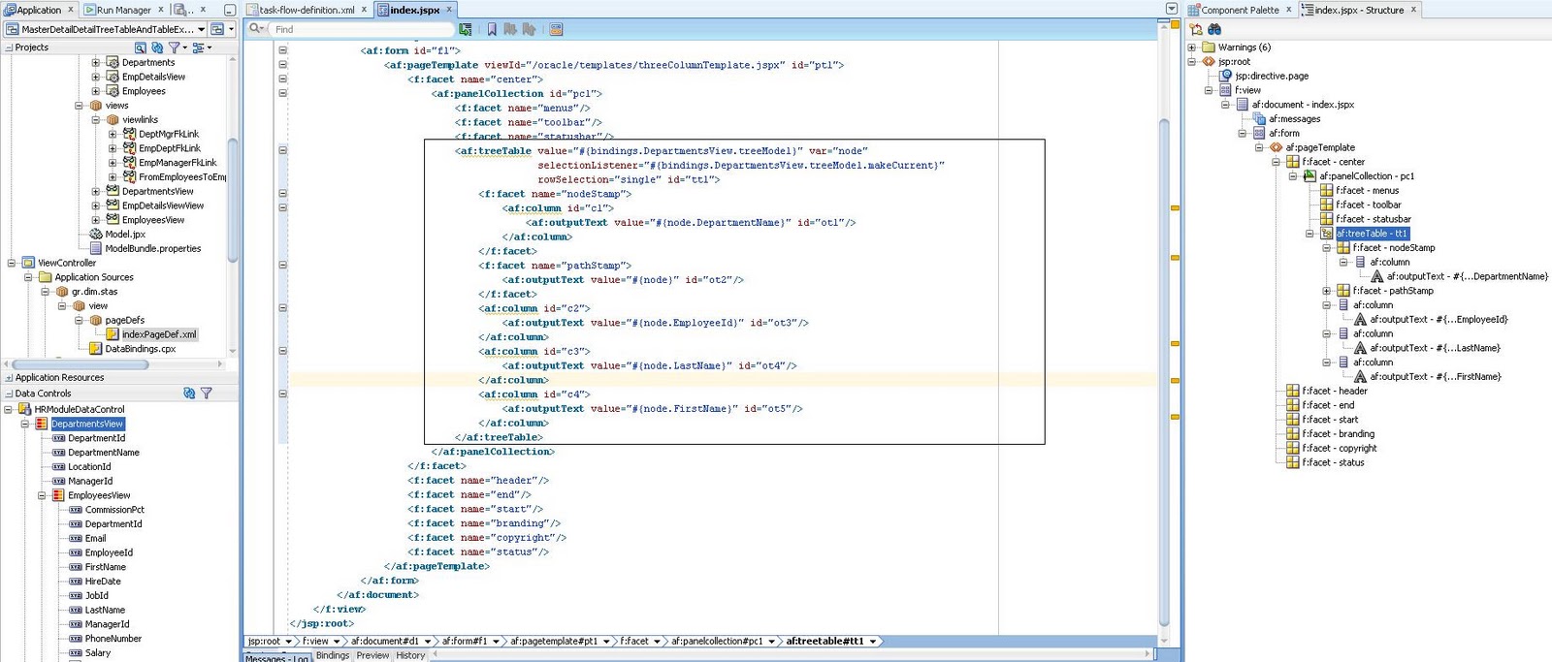Open breadcrumb dropdown for af:form#f1
Screen dimensions: 1552x662
pyautogui.click(x=496, y=641)
